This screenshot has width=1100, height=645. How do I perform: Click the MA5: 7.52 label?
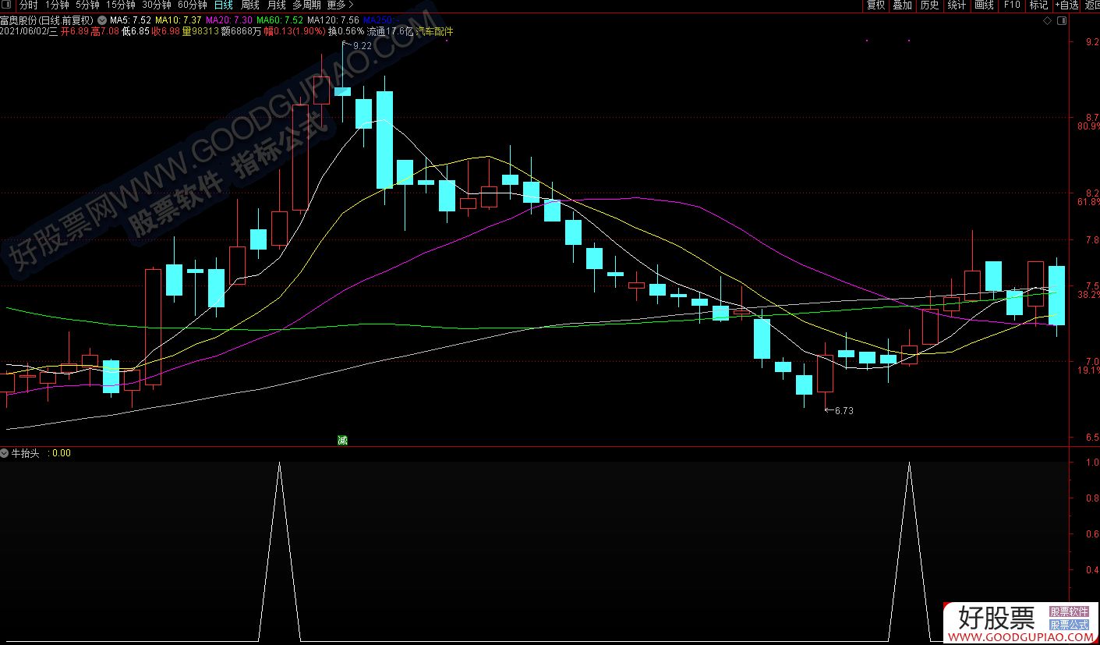click(x=130, y=19)
